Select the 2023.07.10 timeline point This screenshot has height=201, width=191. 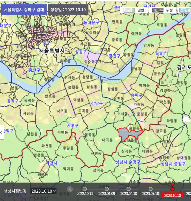coord(150,189)
